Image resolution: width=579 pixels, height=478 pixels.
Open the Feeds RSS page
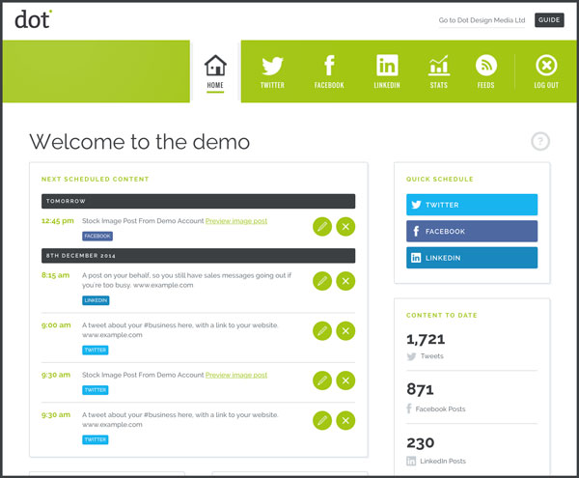486,71
